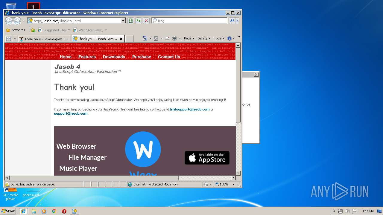Expand the Home button dropdown arrow
Screen dimensions: 383x215
(x=151, y=38)
